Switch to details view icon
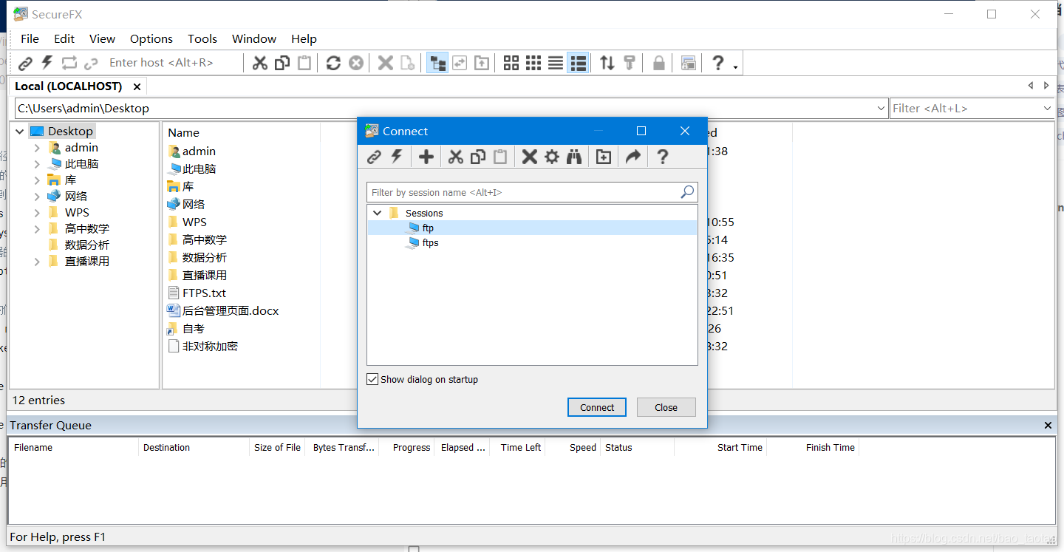Image resolution: width=1064 pixels, height=552 pixels. pyautogui.click(x=579, y=63)
